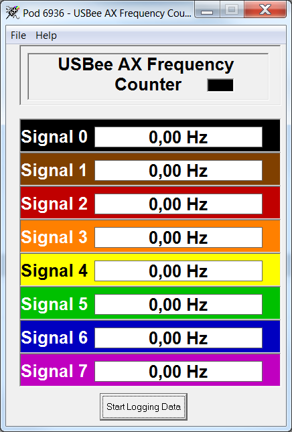The width and height of the screenshot is (292, 432).
Task: Minimize the USBee Frequency Counter window
Action: pos(207,10)
